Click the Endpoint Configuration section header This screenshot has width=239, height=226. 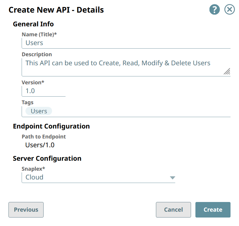click(x=51, y=126)
